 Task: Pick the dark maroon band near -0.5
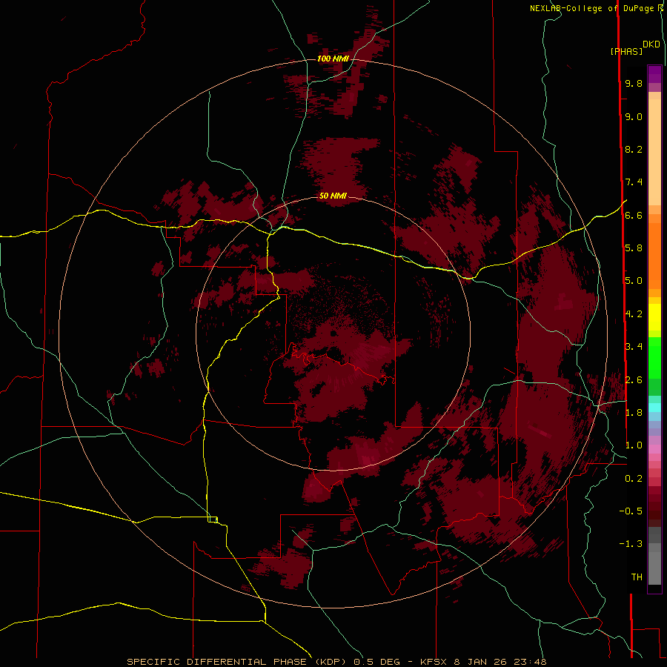point(654,511)
